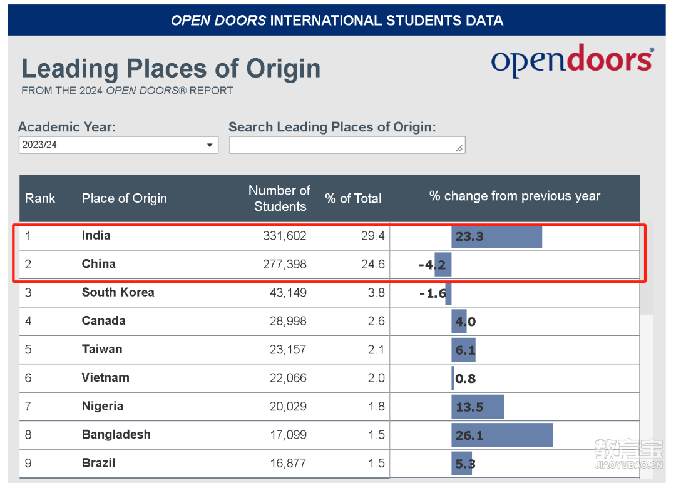Click the Open Doors International Students Data banner
The image size is (676, 483).
pyautogui.click(x=337, y=20)
